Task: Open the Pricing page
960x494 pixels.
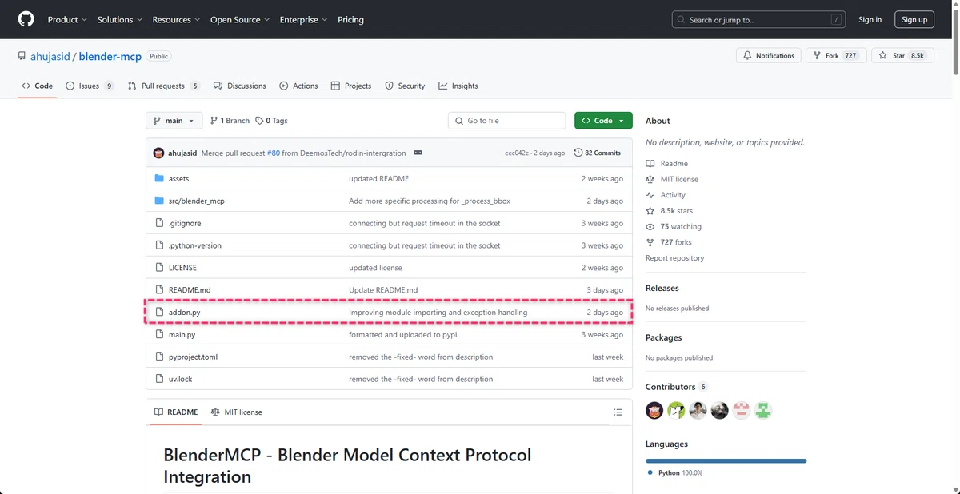Action: click(x=350, y=19)
